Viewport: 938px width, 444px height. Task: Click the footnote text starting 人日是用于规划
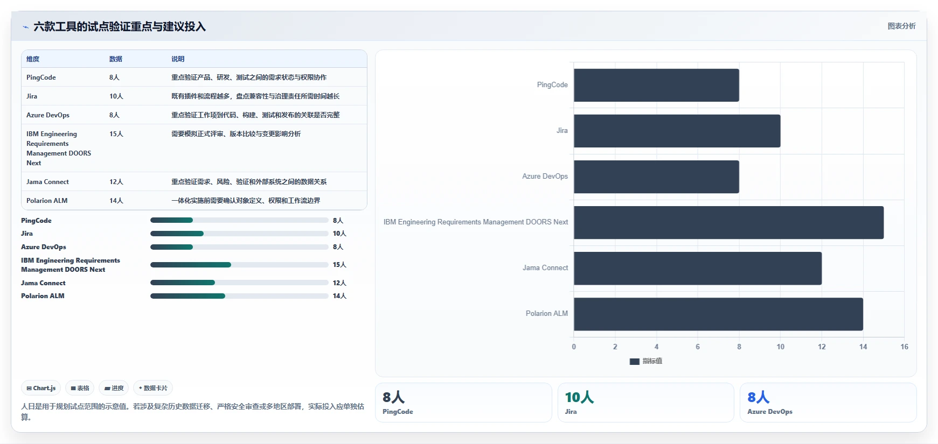coord(193,412)
